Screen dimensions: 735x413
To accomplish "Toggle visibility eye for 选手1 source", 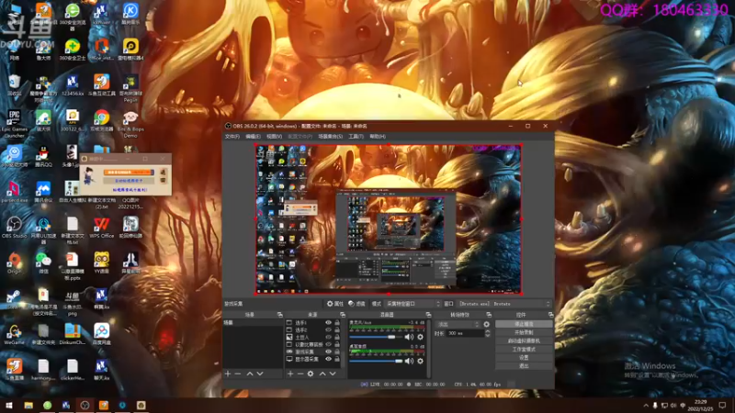I will point(328,323).
